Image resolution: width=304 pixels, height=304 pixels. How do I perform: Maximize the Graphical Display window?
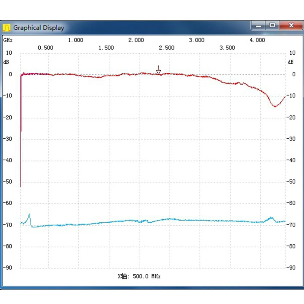pos(272,25)
